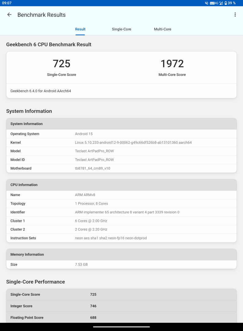
Task: Switch to the Single-Core tab
Action: click(x=121, y=29)
